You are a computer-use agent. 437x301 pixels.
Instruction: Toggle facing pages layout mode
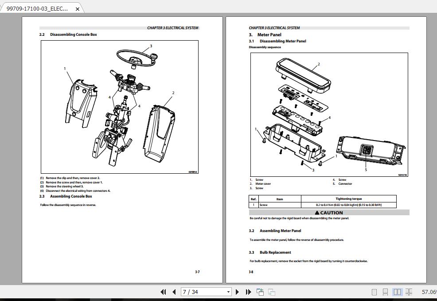(x=397, y=292)
